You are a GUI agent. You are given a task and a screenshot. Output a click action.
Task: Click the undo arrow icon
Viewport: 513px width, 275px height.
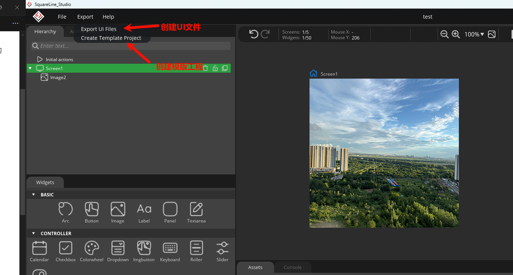pos(254,34)
